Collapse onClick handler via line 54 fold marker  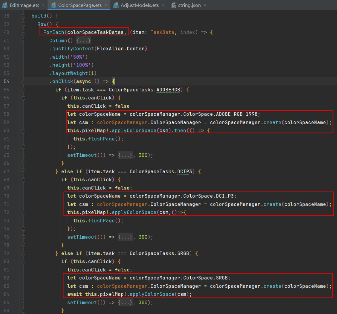click(x=23, y=81)
